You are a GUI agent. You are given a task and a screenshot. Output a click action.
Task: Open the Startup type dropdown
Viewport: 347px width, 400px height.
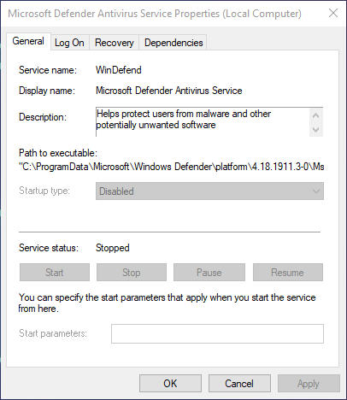209,191
